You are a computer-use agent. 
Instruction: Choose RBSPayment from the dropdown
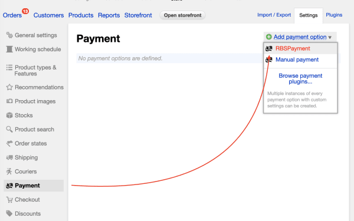[293, 48]
